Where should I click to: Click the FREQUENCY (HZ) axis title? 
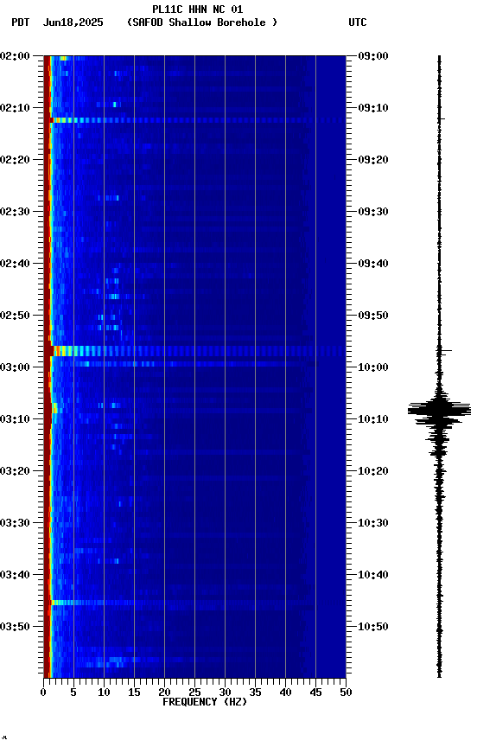pos(205,702)
